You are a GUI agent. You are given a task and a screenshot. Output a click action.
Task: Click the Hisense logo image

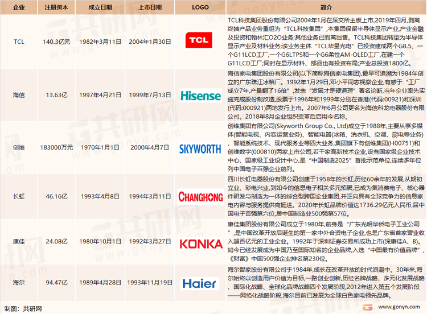[201, 96]
